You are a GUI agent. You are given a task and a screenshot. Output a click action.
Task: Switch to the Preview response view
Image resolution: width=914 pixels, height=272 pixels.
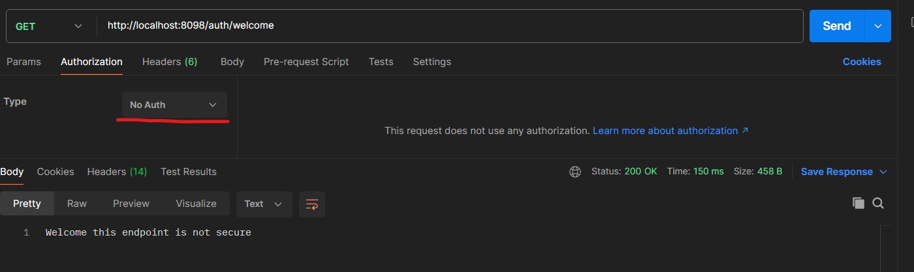(131, 204)
